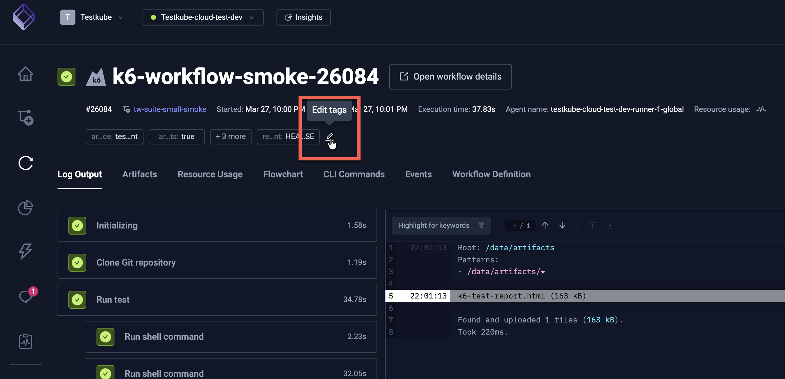Screen dimensions: 785x379
Task: Open the Testkube-cloud-test-dev environment dropdown
Action: pos(203,17)
